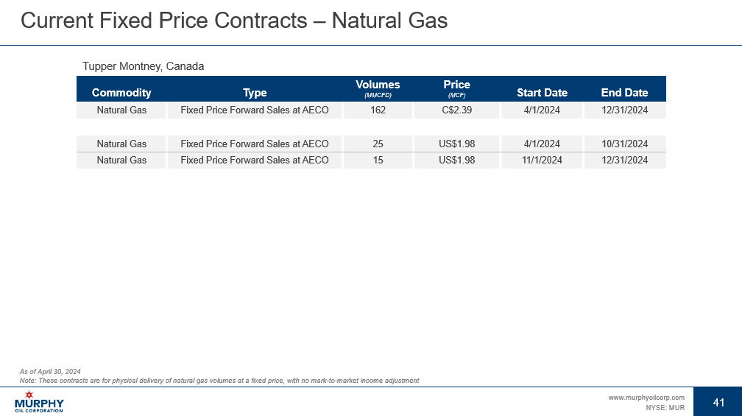The width and height of the screenshot is (742, 416).
Task: Click the Murphy Oil Corporation logo
Action: [39, 402]
